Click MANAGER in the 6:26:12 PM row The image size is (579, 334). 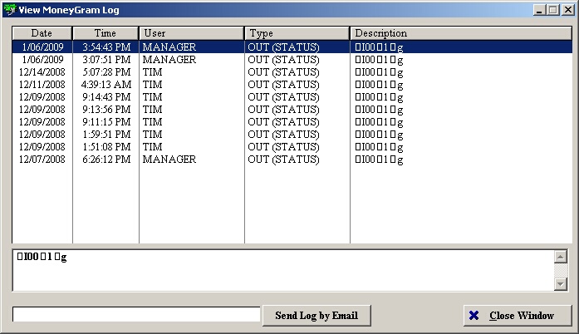pos(169,160)
